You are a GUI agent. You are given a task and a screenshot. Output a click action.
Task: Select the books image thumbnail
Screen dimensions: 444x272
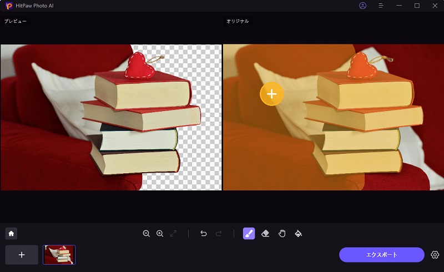(59, 255)
